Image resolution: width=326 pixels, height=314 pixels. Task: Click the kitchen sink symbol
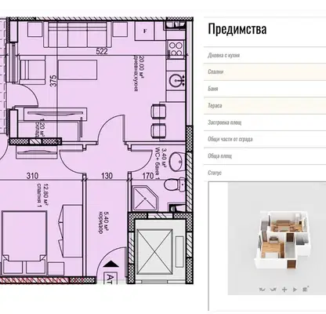177,80
